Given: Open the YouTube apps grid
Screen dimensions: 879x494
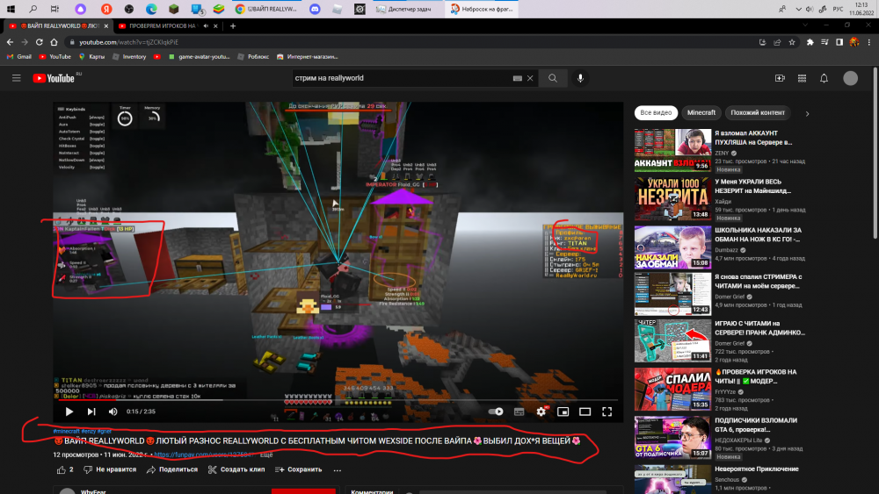Looking at the screenshot, I should [x=803, y=78].
